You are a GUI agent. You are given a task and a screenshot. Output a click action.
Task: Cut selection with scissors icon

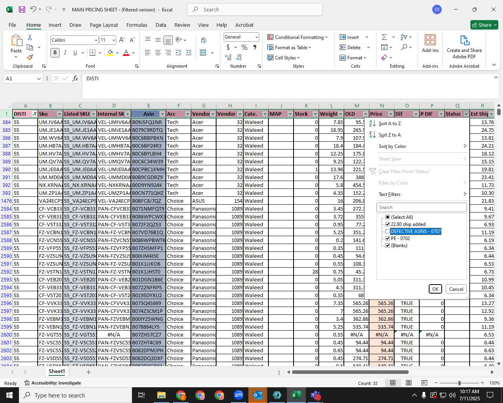[30, 37]
